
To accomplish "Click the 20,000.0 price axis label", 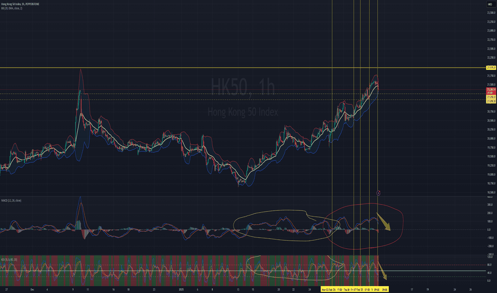I will tap(491, 139).
